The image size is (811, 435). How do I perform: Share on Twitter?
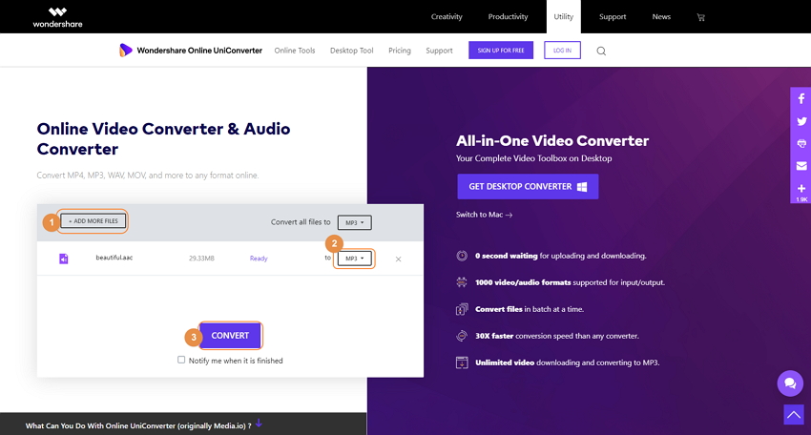click(x=801, y=121)
